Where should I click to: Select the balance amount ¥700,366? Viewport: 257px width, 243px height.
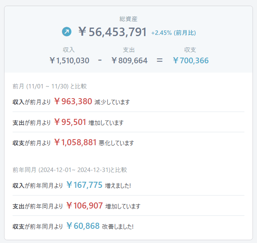(x=190, y=60)
